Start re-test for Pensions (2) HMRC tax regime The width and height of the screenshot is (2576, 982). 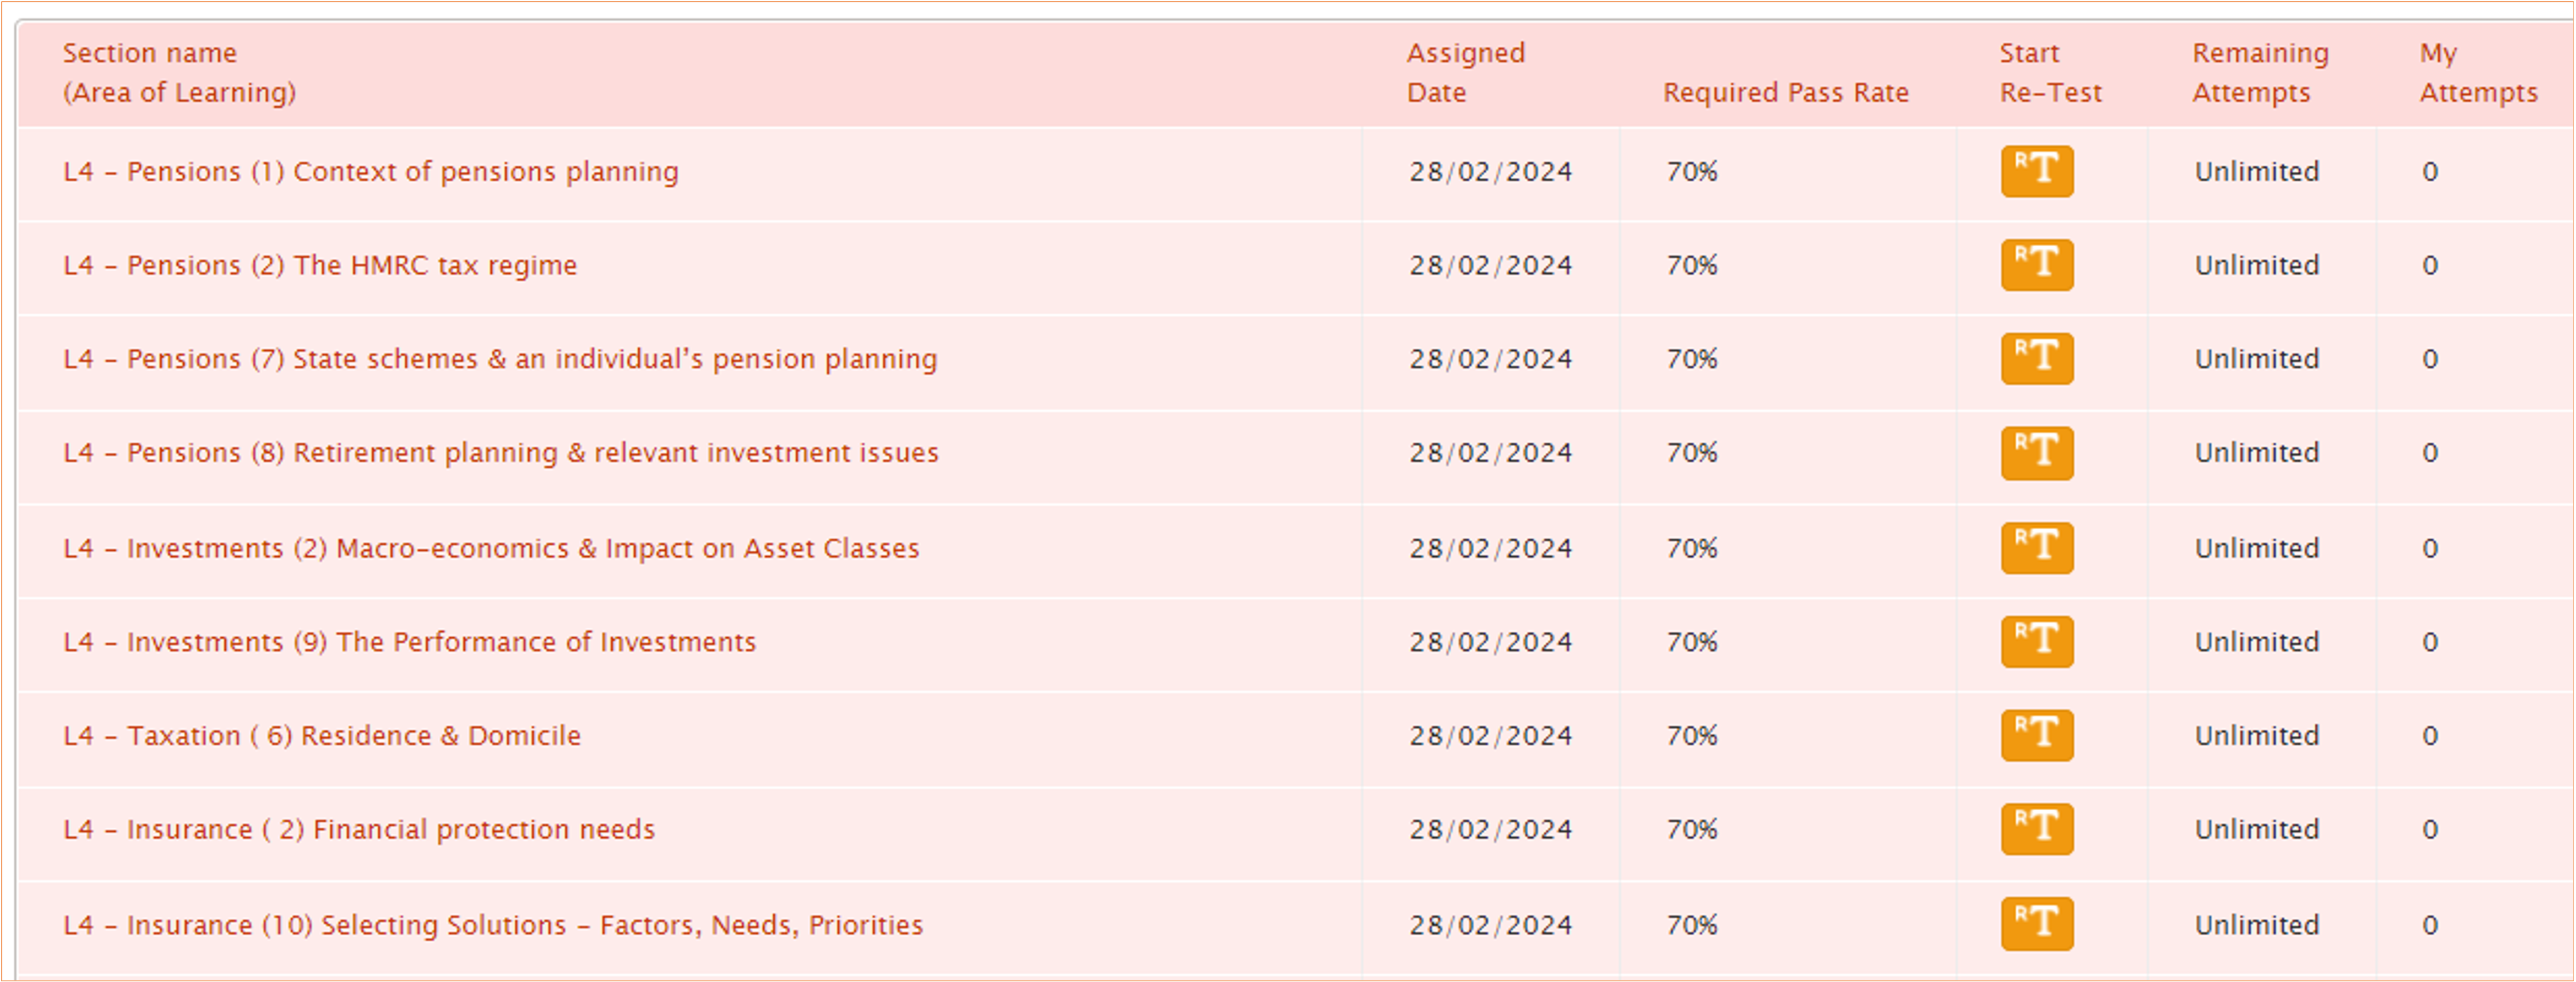[2036, 265]
